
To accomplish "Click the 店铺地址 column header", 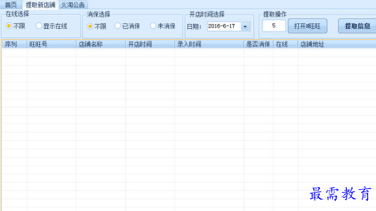I will (337, 44).
